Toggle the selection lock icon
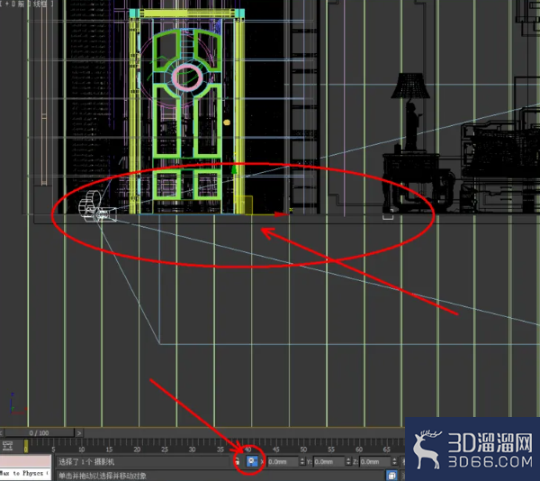This screenshot has width=540, height=481. pyautogui.click(x=237, y=461)
